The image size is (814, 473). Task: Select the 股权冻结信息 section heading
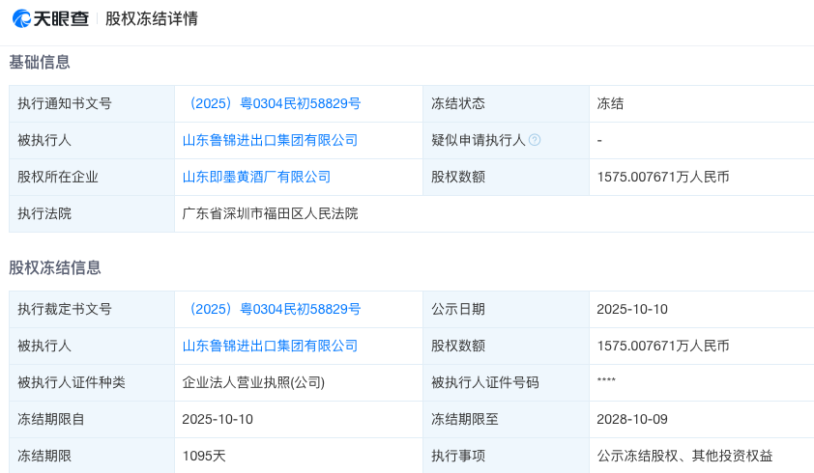tap(55, 267)
